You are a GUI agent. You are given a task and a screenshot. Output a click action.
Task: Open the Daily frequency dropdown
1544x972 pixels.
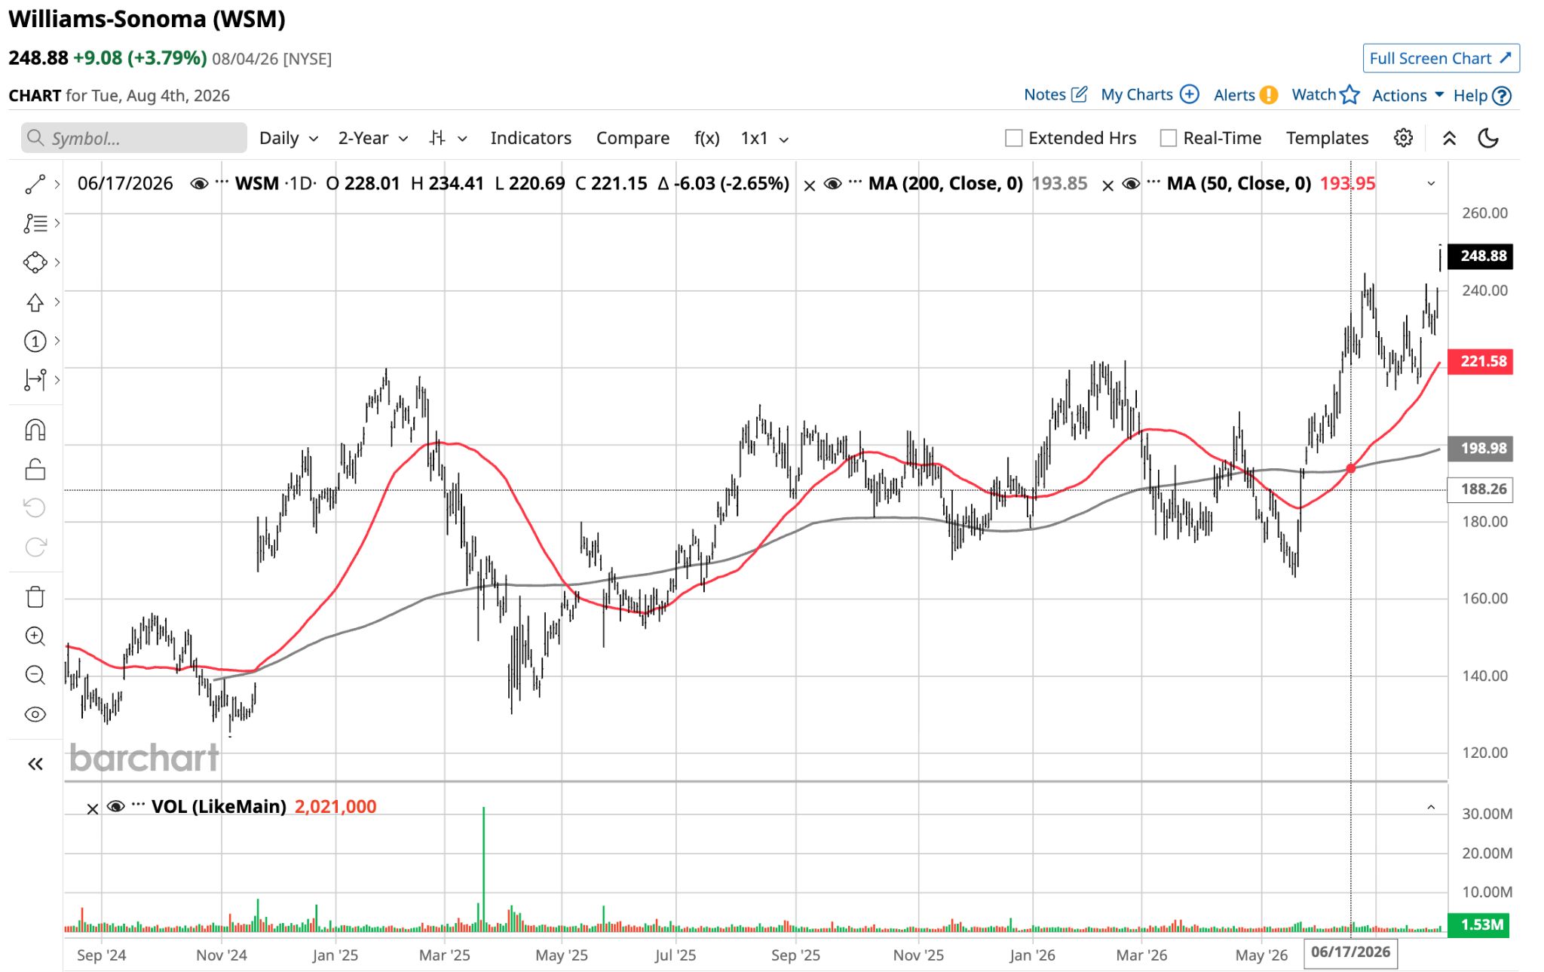click(x=289, y=138)
